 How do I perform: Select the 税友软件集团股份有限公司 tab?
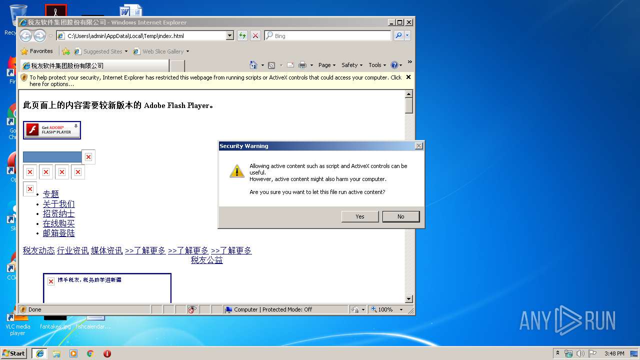(x=94, y=65)
